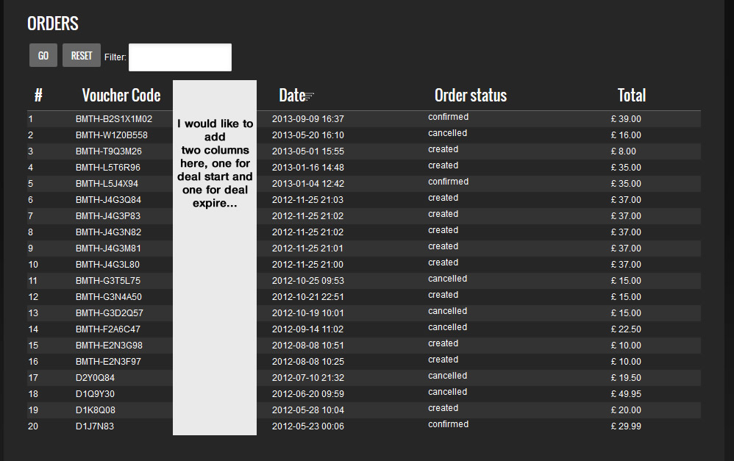
Task: Focus the Filter input field
Action: click(x=180, y=57)
